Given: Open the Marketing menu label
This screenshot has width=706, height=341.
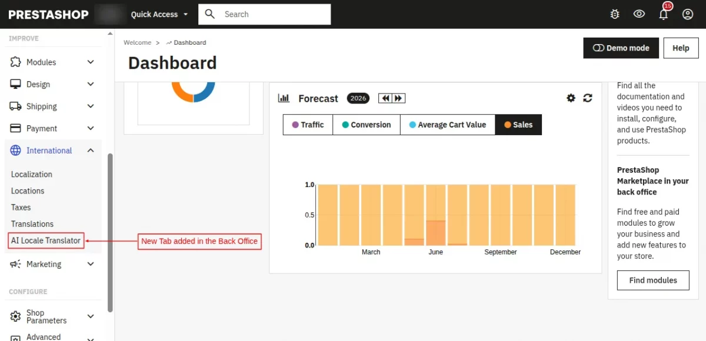Looking at the screenshot, I should (44, 264).
